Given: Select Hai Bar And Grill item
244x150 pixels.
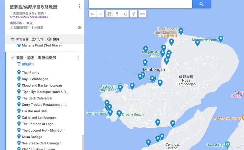Looking at the screenshot, I should [34, 111].
